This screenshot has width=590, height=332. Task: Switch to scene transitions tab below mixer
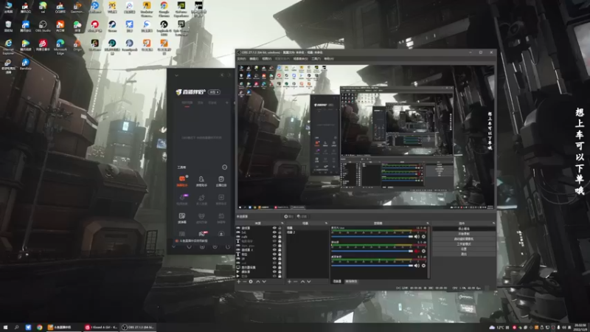coord(351,282)
